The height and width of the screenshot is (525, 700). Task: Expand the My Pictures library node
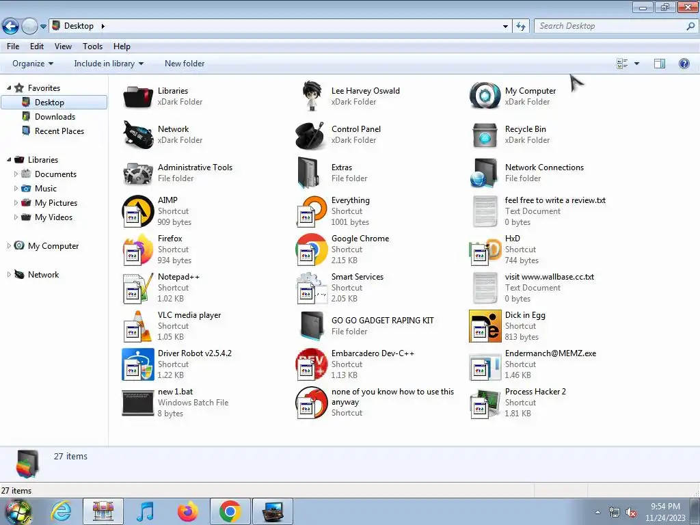coord(16,202)
